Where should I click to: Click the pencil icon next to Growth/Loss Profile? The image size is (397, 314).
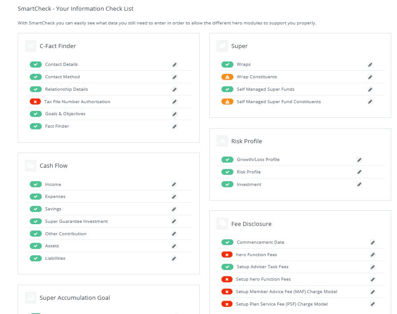(x=359, y=160)
